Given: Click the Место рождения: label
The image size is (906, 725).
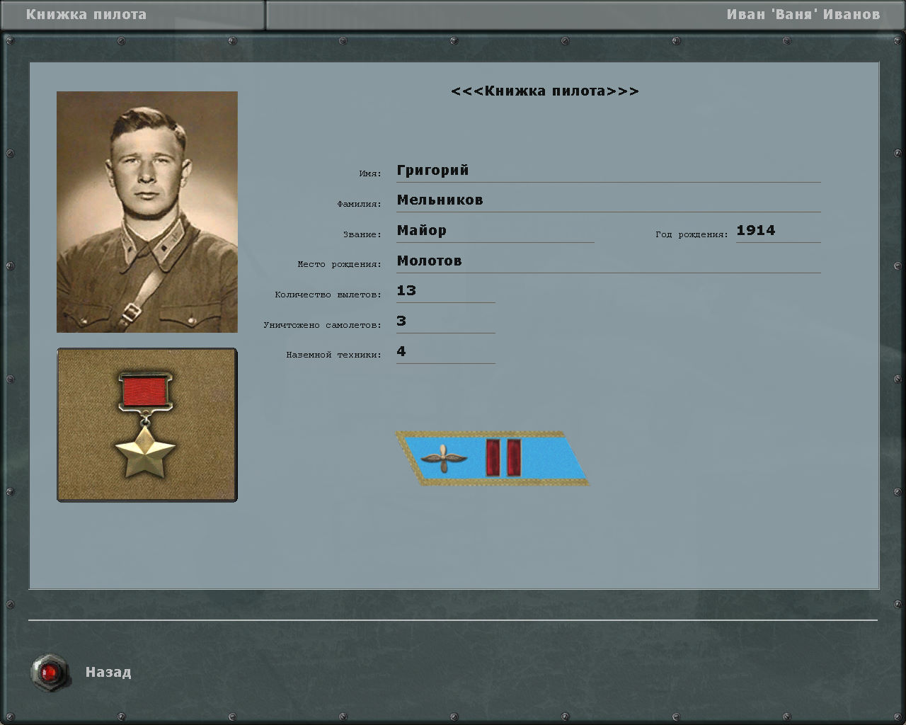Looking at the screenshot, I should [340, 265].
